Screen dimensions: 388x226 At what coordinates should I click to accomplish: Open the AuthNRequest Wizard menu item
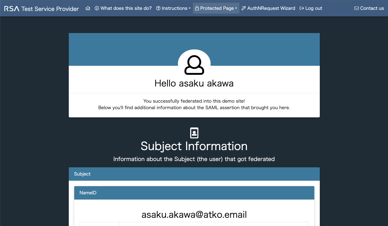[271, 8]
